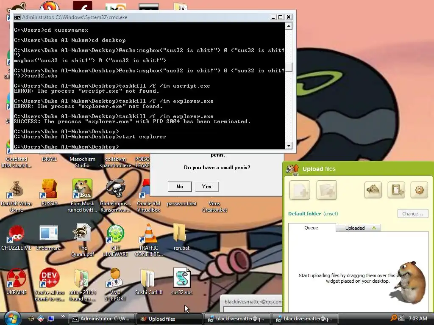Select the ISRAEL desktop icon label
This screenshot has height=325, width=434.
49,159
